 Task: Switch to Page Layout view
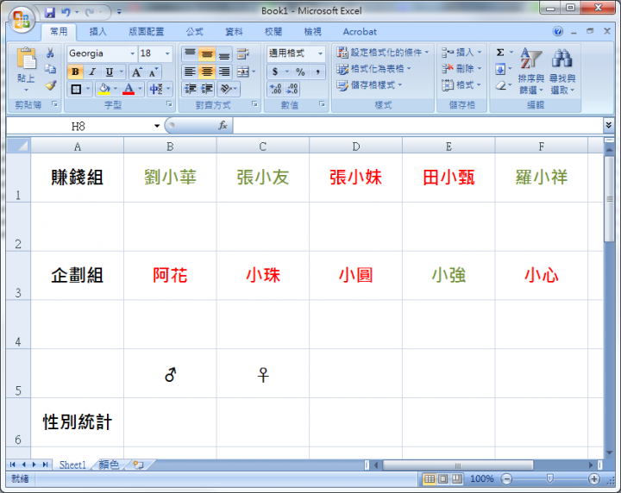[x=443, y=479]
